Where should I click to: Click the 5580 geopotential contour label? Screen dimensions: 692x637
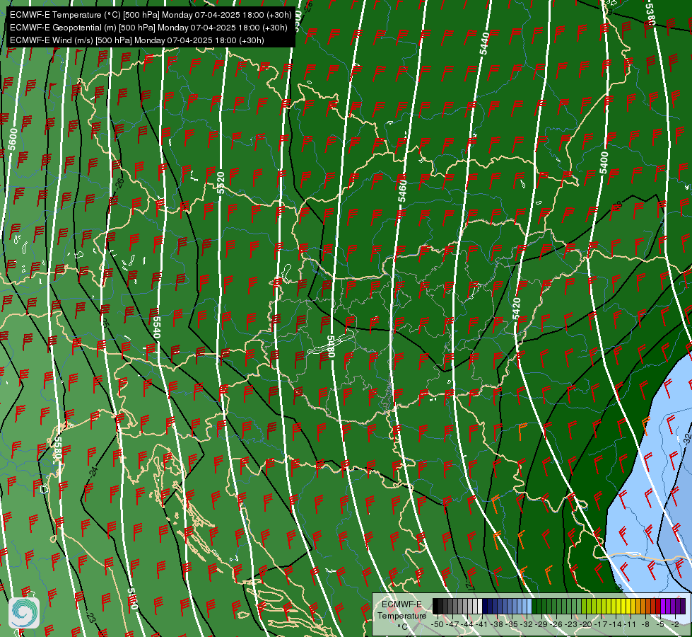tap(58, 447)
